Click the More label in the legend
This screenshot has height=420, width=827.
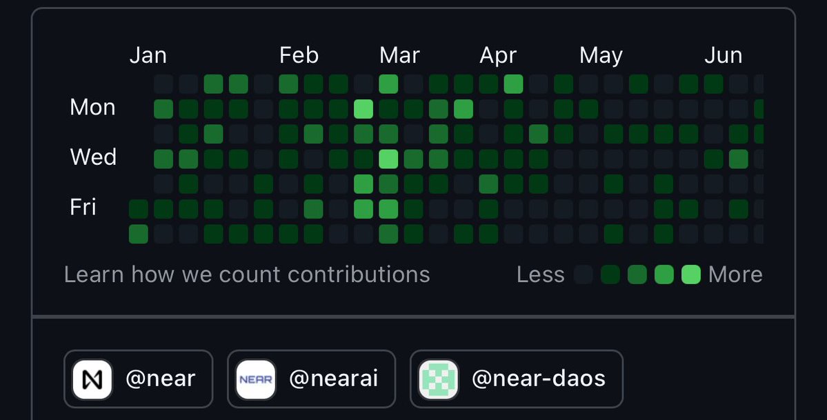[x=735, y=274]
